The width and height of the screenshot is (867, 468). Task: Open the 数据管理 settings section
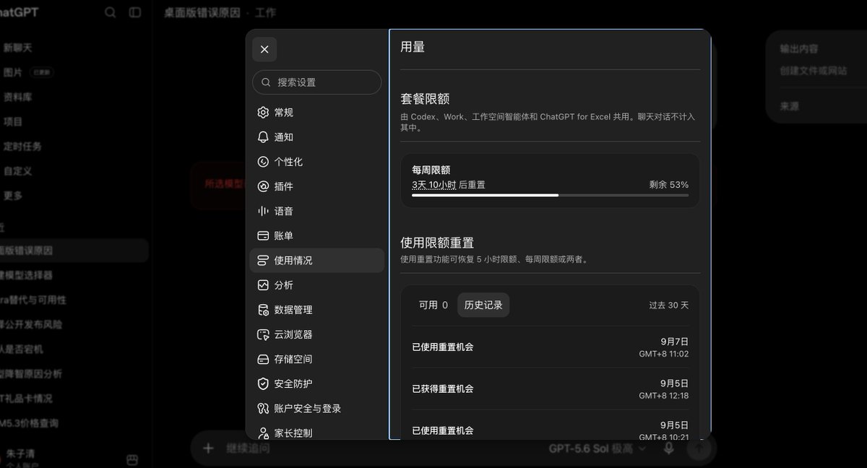click(316, 310)
